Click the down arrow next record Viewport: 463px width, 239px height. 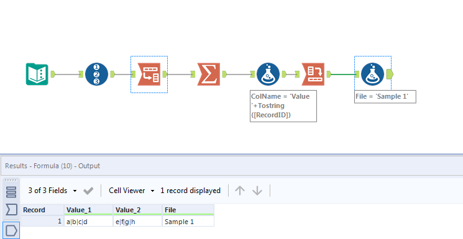[x=257, y=191]
